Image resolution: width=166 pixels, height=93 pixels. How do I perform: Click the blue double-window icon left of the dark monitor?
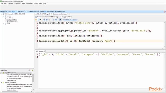tap(56, 20)
